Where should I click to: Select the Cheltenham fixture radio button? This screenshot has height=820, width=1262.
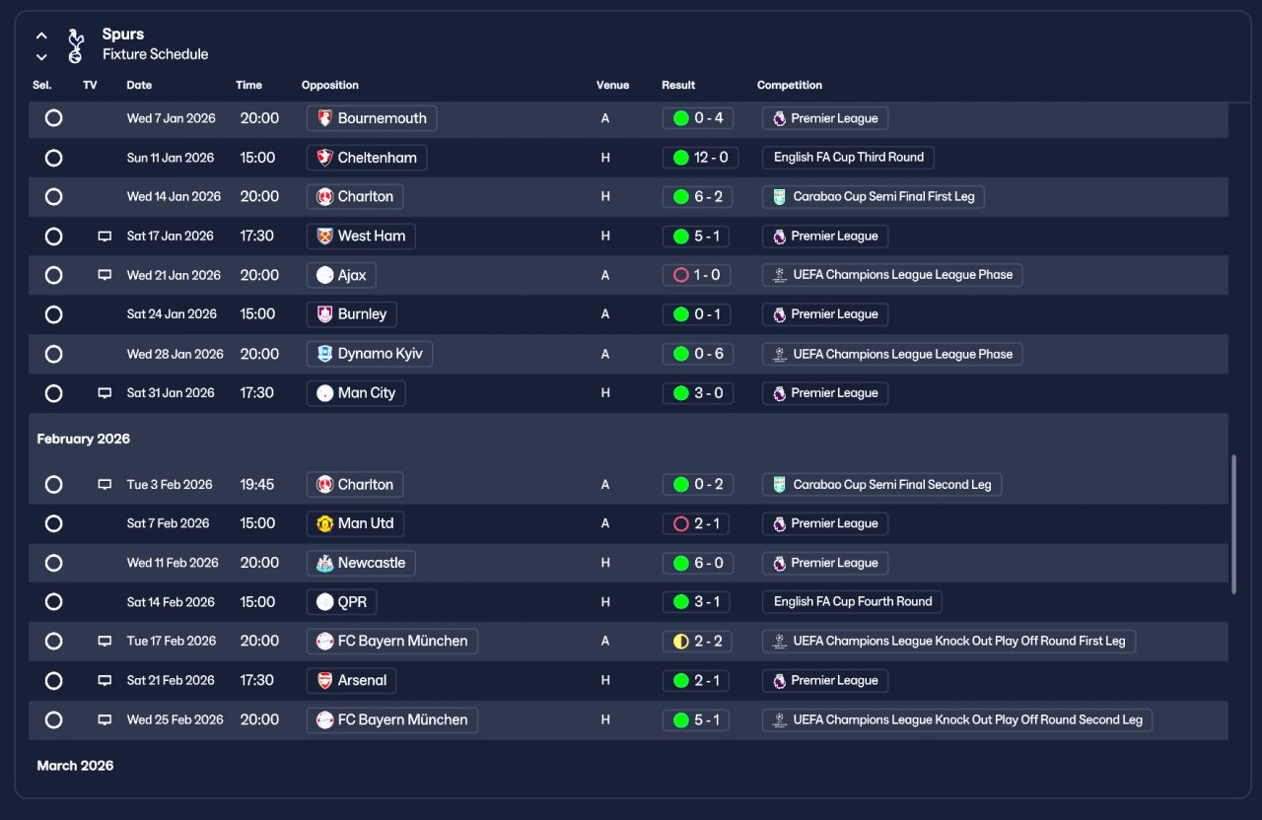(53, 158)
